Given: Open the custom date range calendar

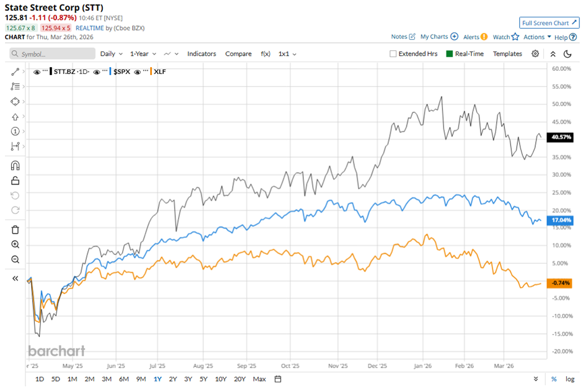Looking at the screenshot, I should click(x=278, y=379).
